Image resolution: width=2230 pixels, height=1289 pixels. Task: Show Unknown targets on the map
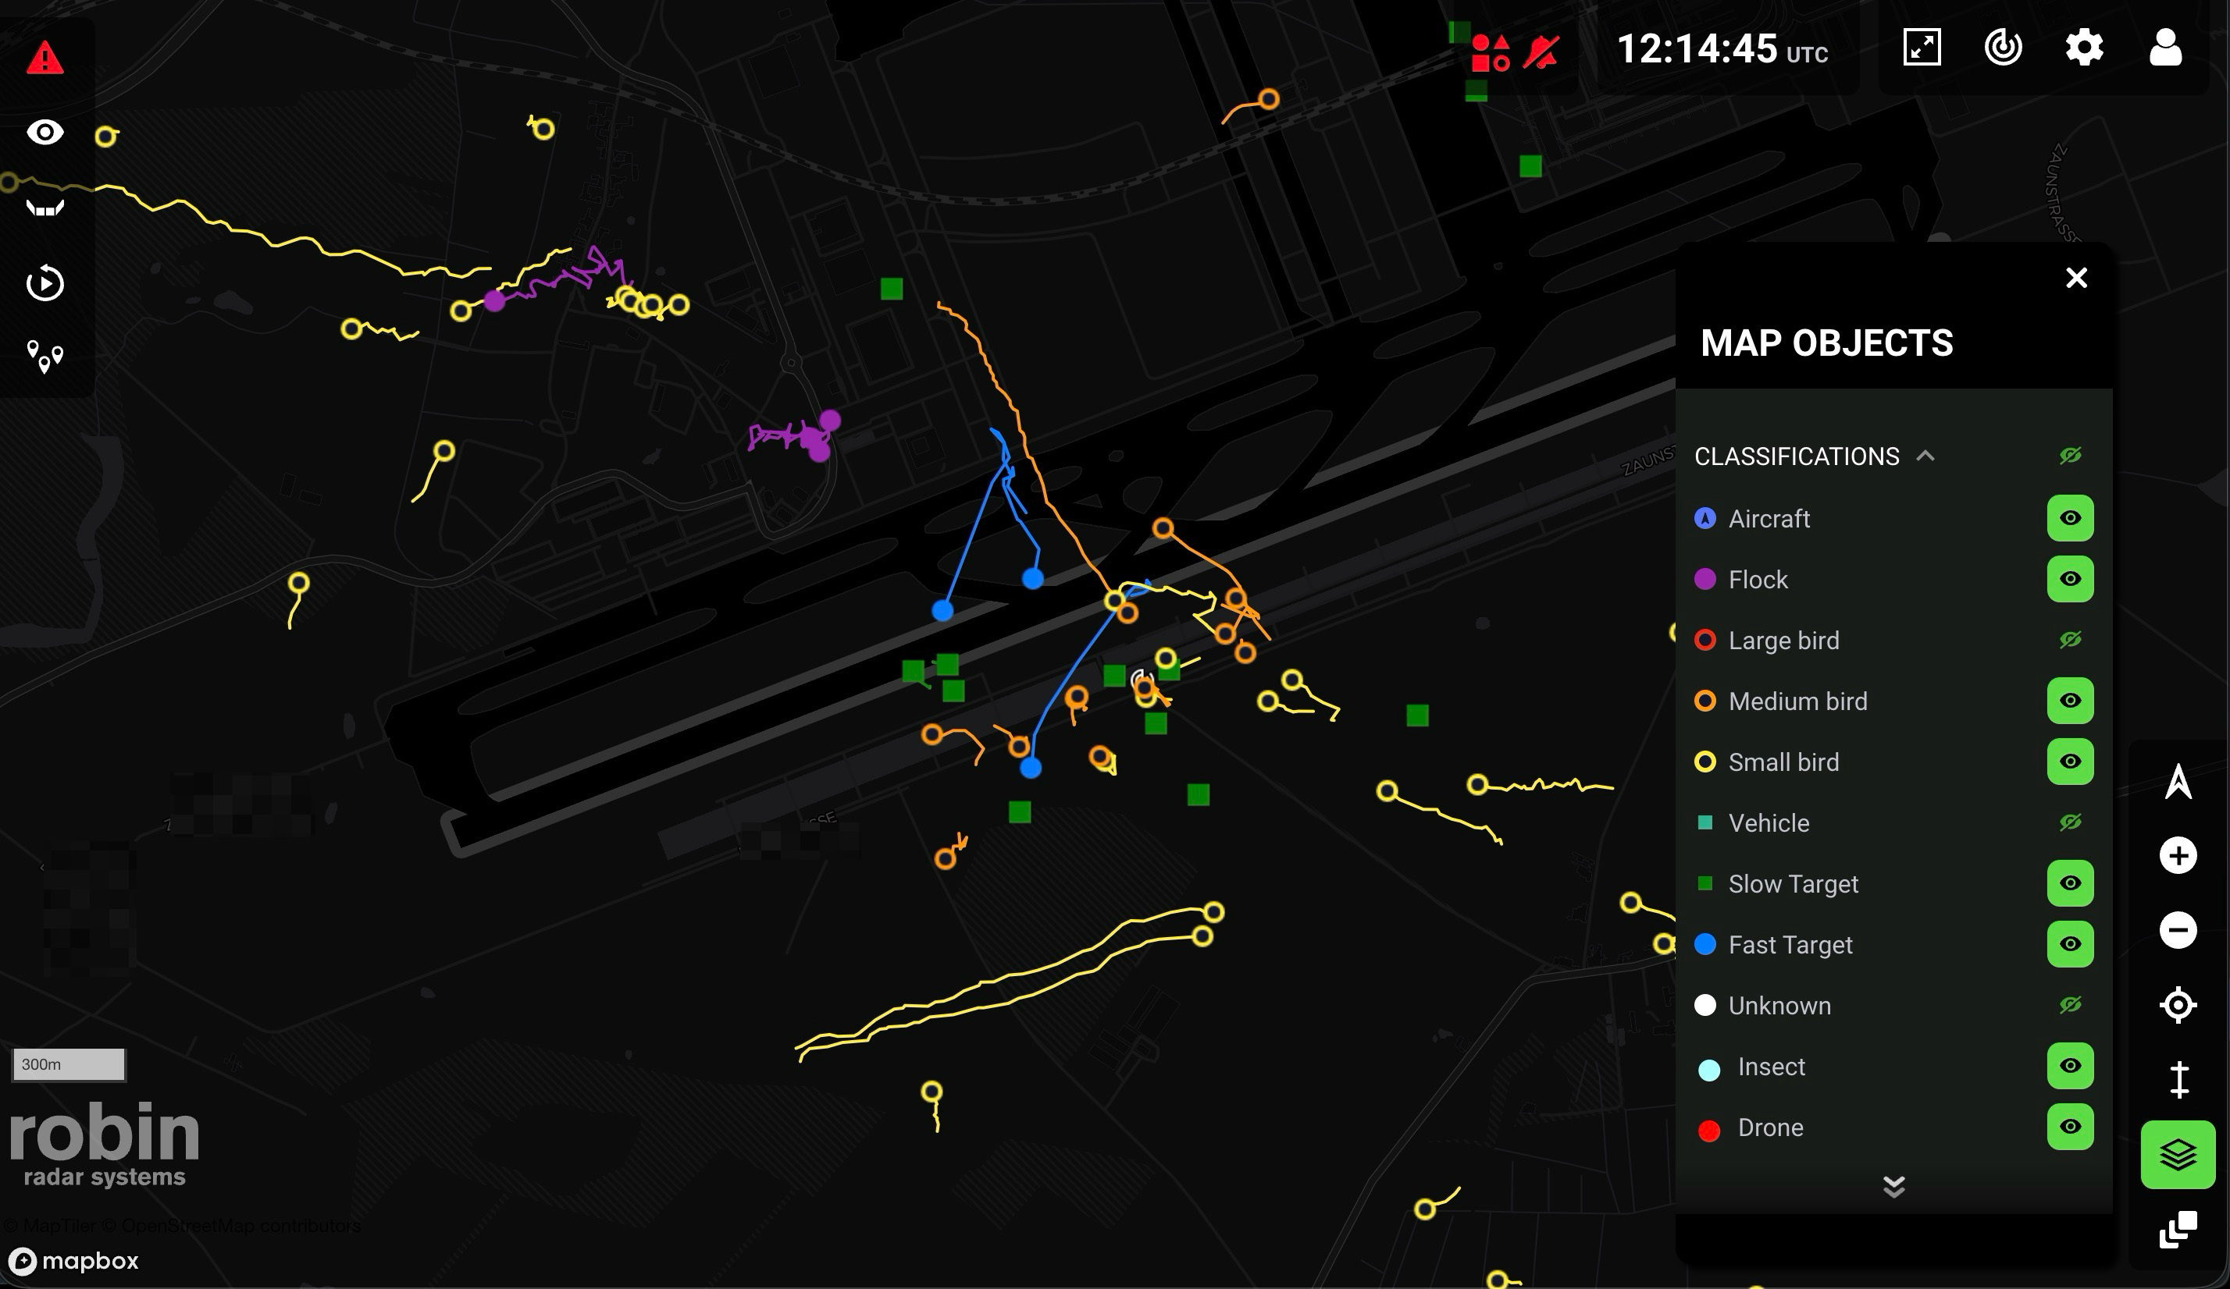pos(2070,1004)
